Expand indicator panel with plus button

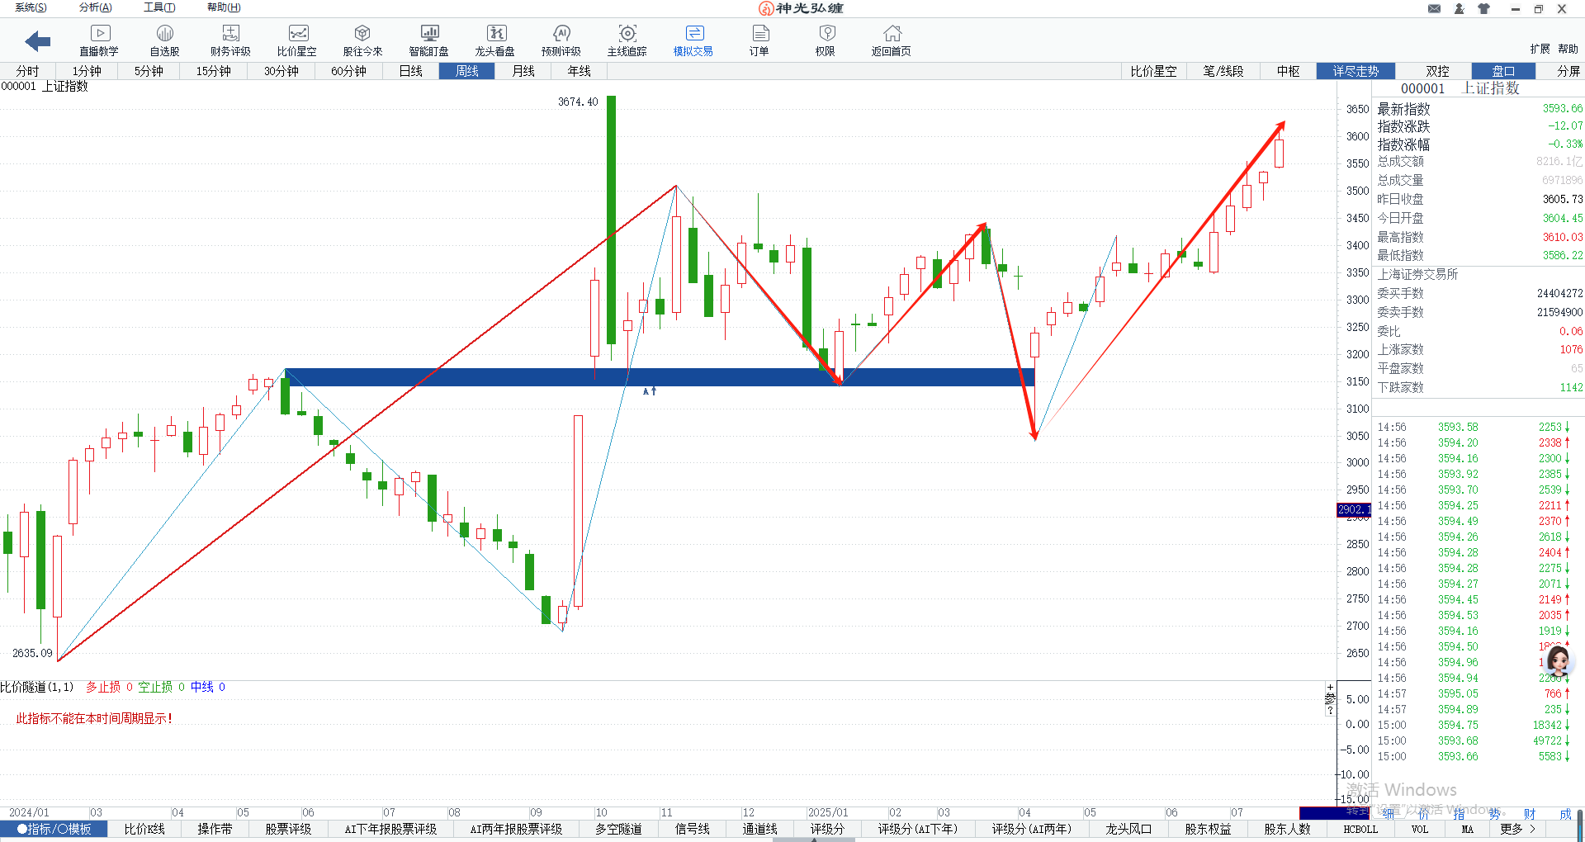1330,688
